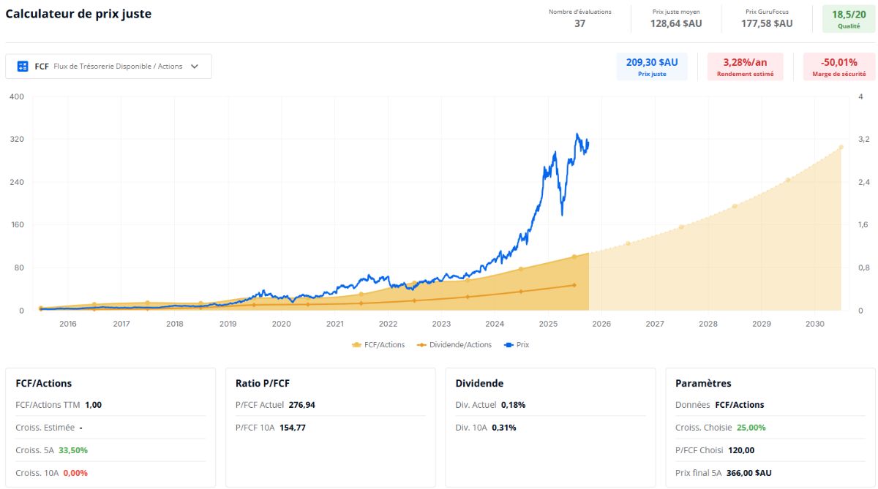Click the 2025 FCF/Actions data point
The width and height of the screenshot is (878, 489).
(574, 257)
